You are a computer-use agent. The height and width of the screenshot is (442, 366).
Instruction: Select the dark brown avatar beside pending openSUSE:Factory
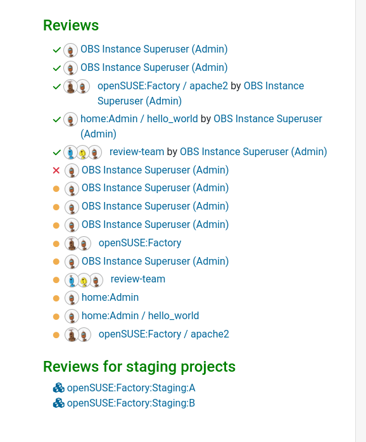[x=72, y=243]
